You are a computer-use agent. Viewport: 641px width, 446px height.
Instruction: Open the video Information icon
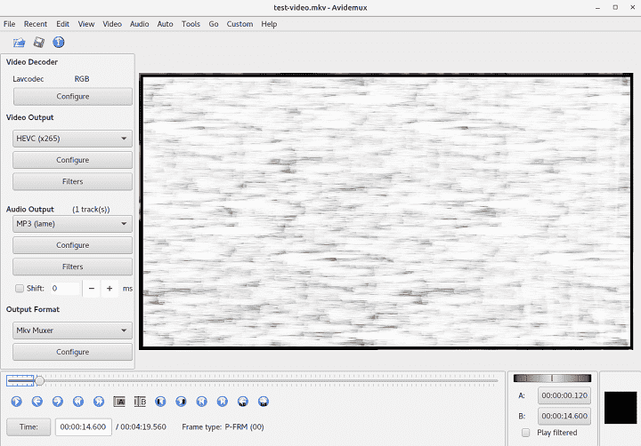pyautogui.click(x=59, y=42)
